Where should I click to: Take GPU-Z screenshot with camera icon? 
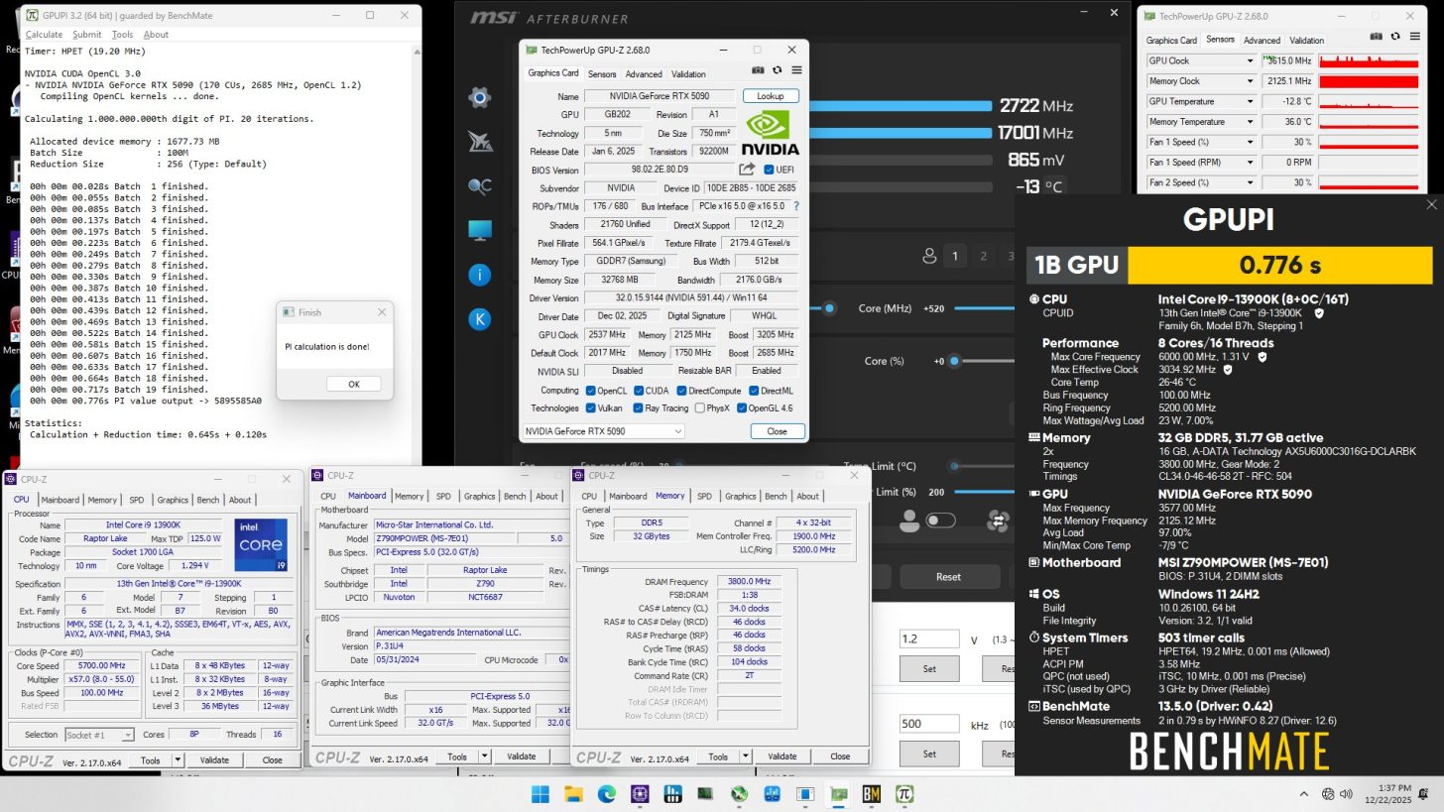[x=758, y=70]
